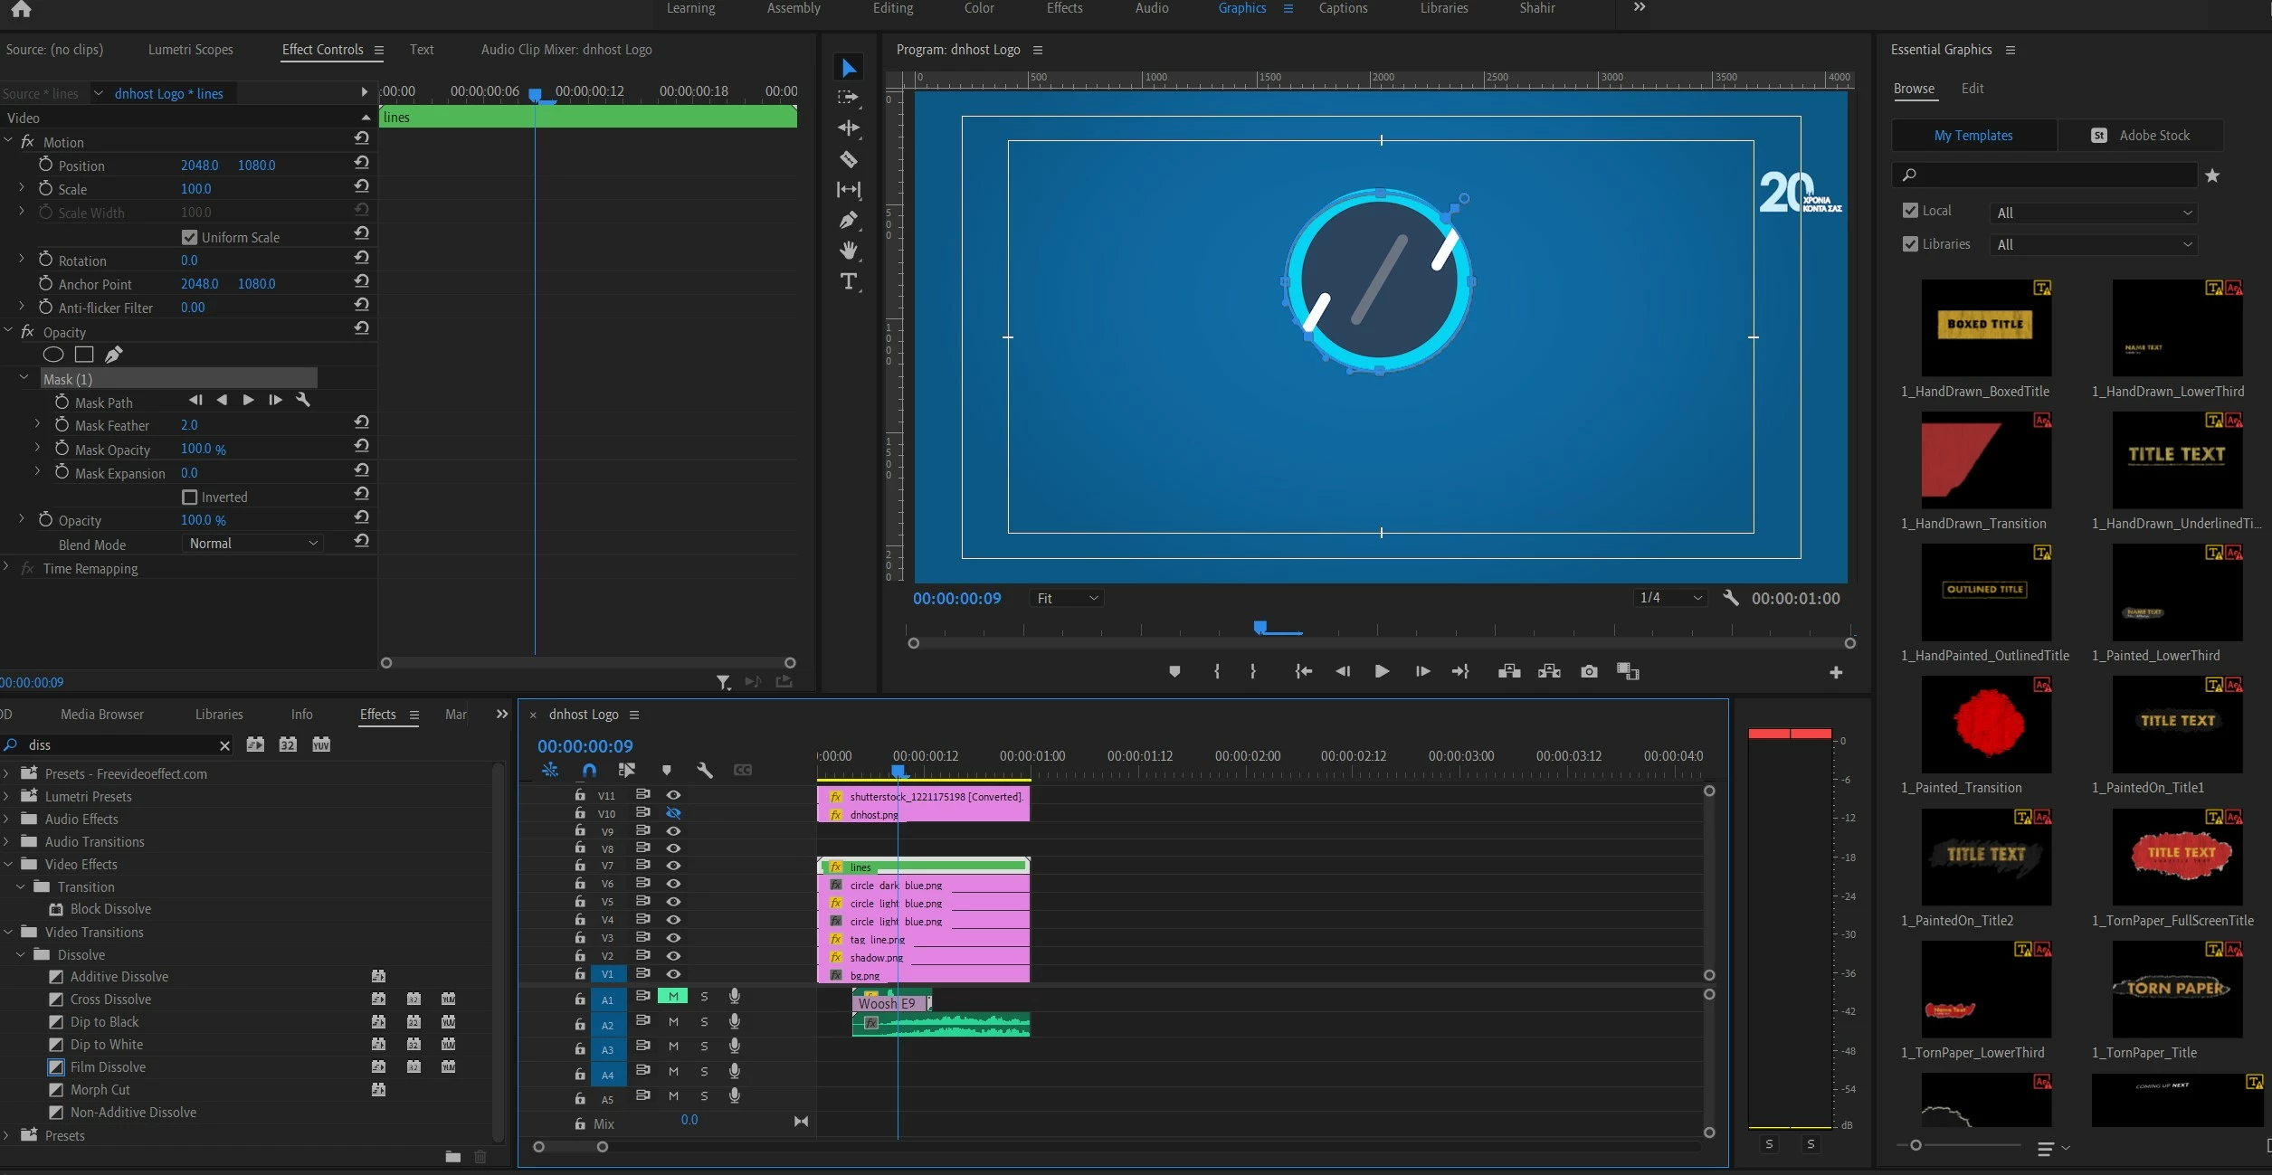Select the Razor tool in toolbar
The width and height of the screenshot is (2272, 1175).
[848, 159]
